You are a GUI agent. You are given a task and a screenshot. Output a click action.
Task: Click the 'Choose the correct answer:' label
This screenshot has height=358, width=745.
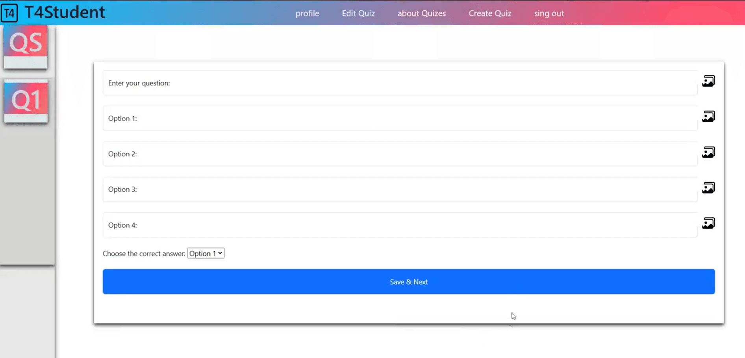pos(144,254)
